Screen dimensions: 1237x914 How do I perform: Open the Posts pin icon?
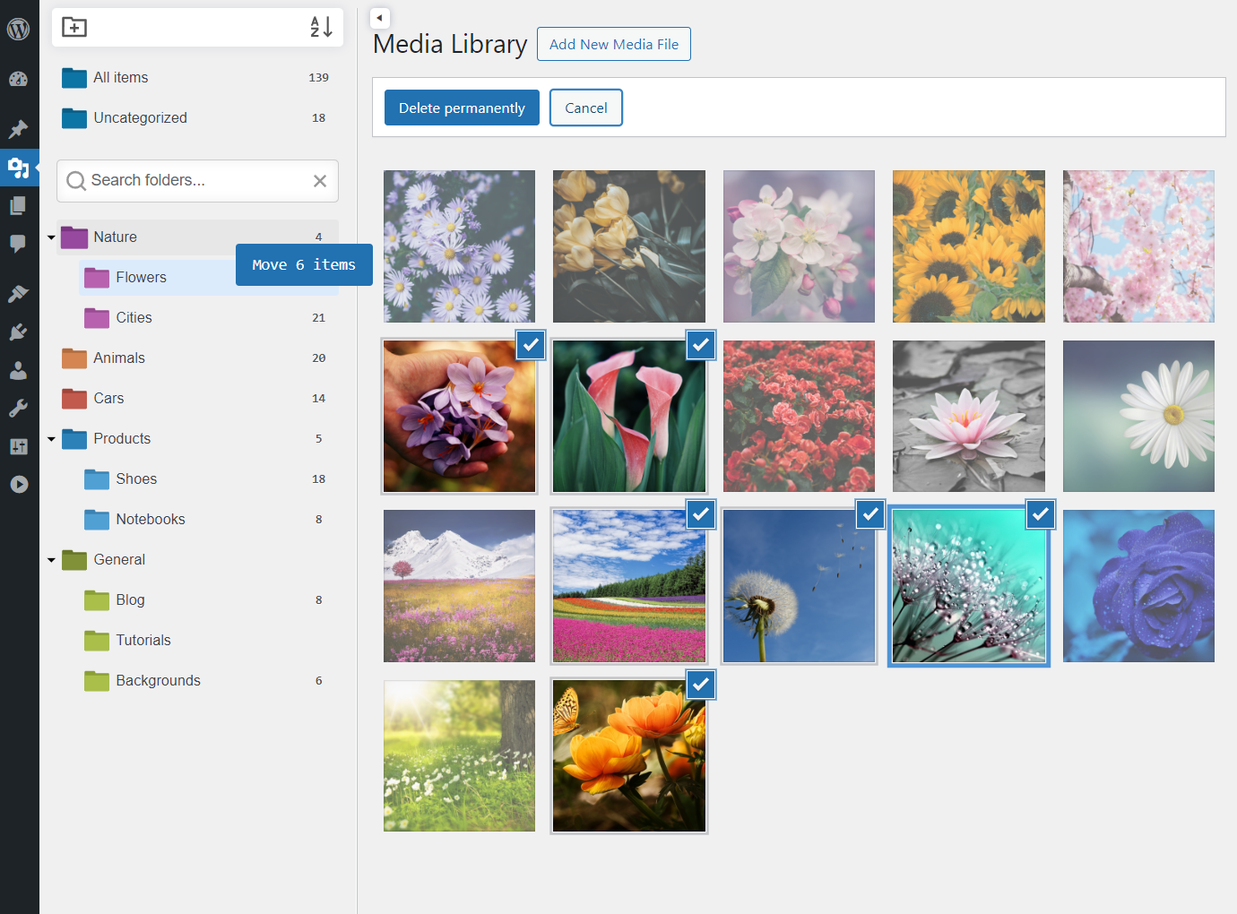click(x=18, y=129)
